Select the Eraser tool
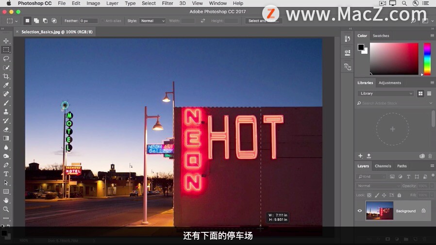 [x=6, y=130]
